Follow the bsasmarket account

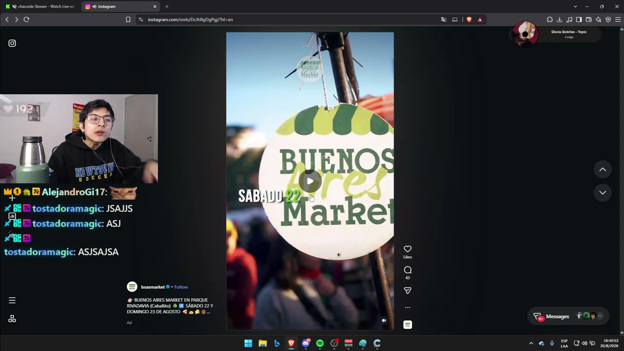(x=181, y=287)
